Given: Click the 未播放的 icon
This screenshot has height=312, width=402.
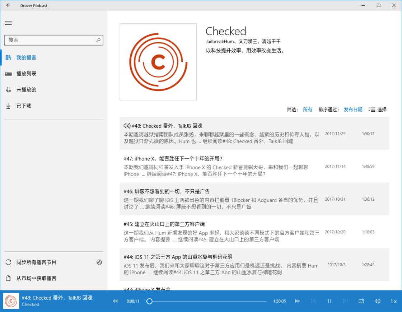Looking at the screenshot, I should coord(9,90).
